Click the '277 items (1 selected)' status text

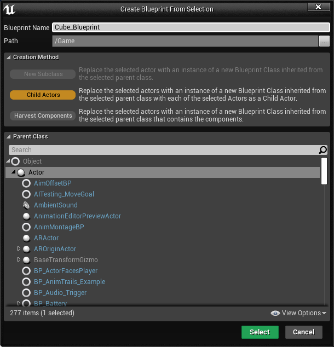[42, 313]
